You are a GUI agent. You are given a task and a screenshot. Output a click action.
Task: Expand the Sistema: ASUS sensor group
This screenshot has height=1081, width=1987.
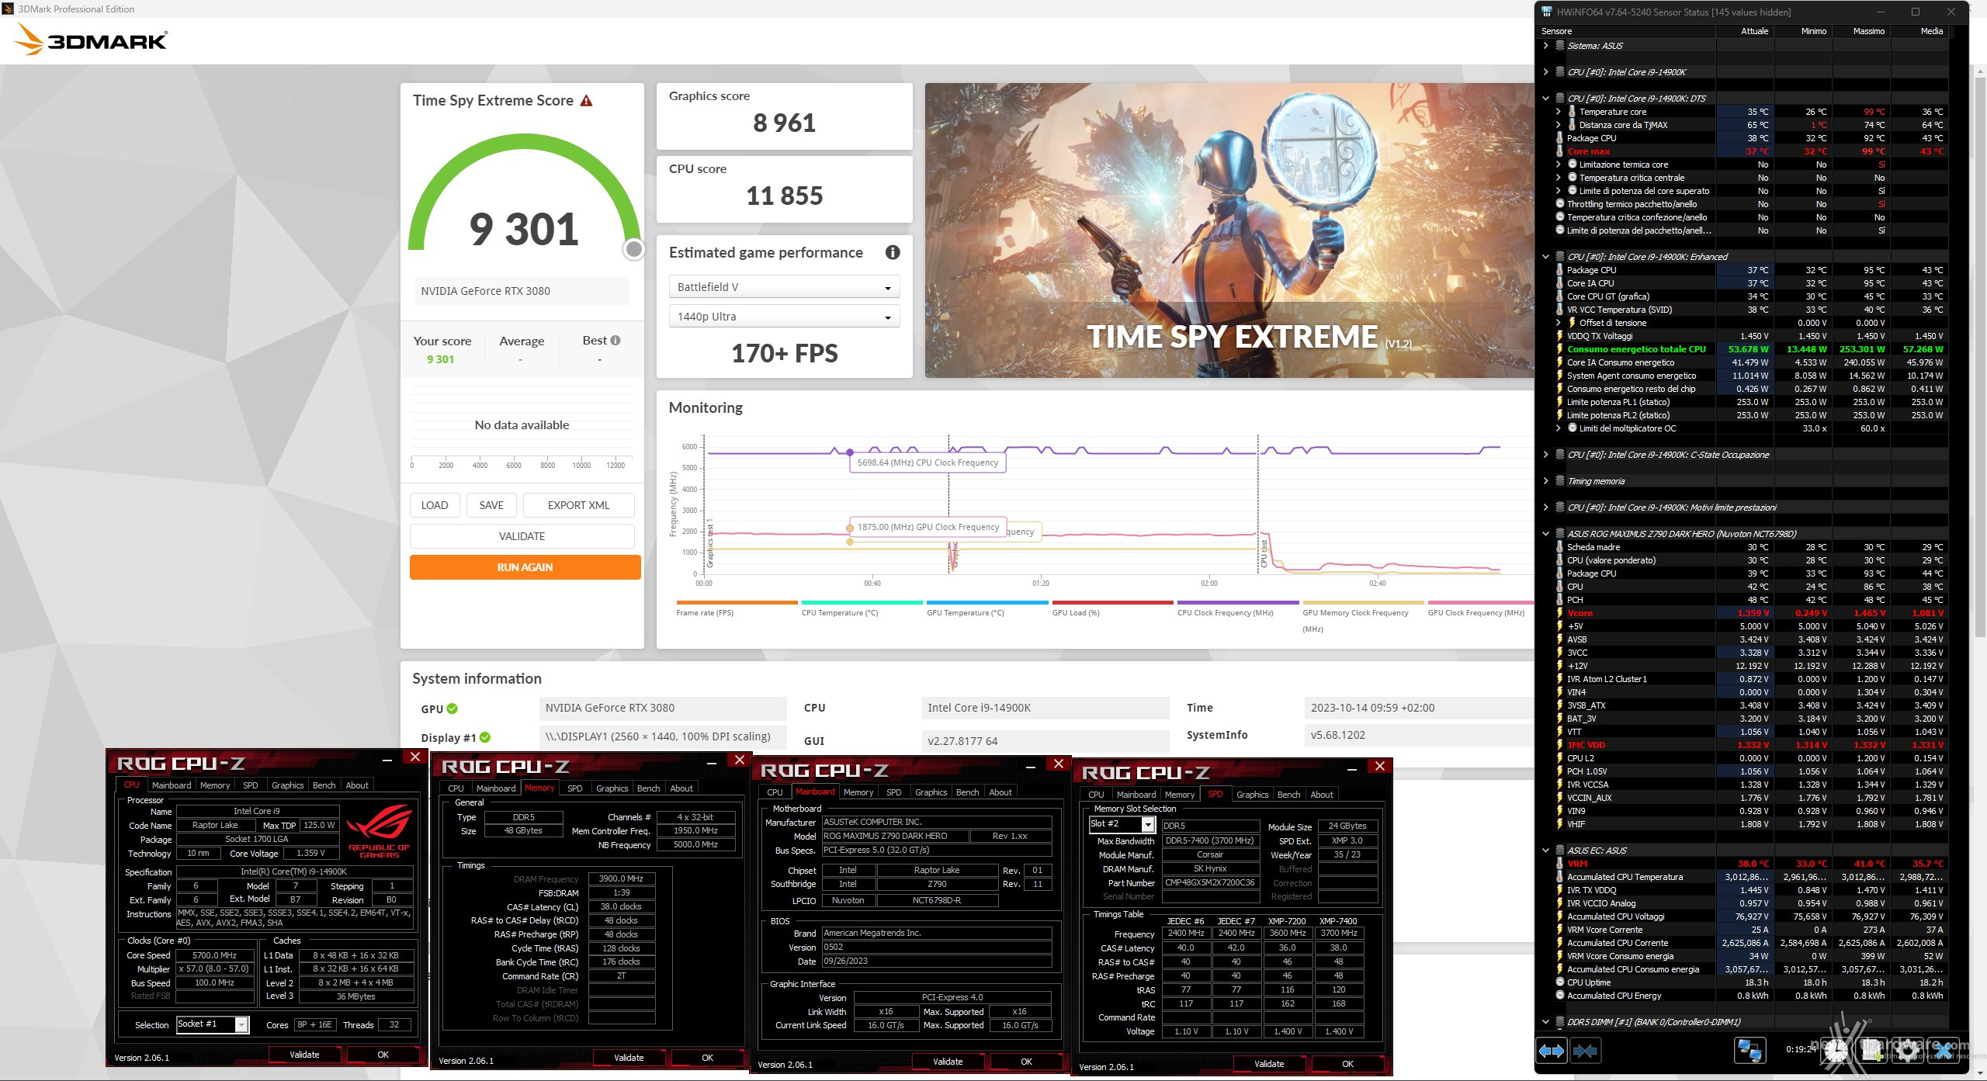tap(1545, 46)
